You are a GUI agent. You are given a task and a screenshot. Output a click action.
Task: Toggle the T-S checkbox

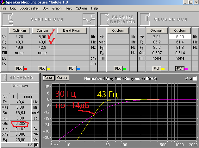pyautogui.click(x=36, y=145)
